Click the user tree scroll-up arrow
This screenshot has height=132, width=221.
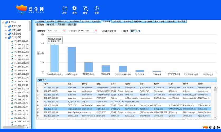tap(30, 21)
